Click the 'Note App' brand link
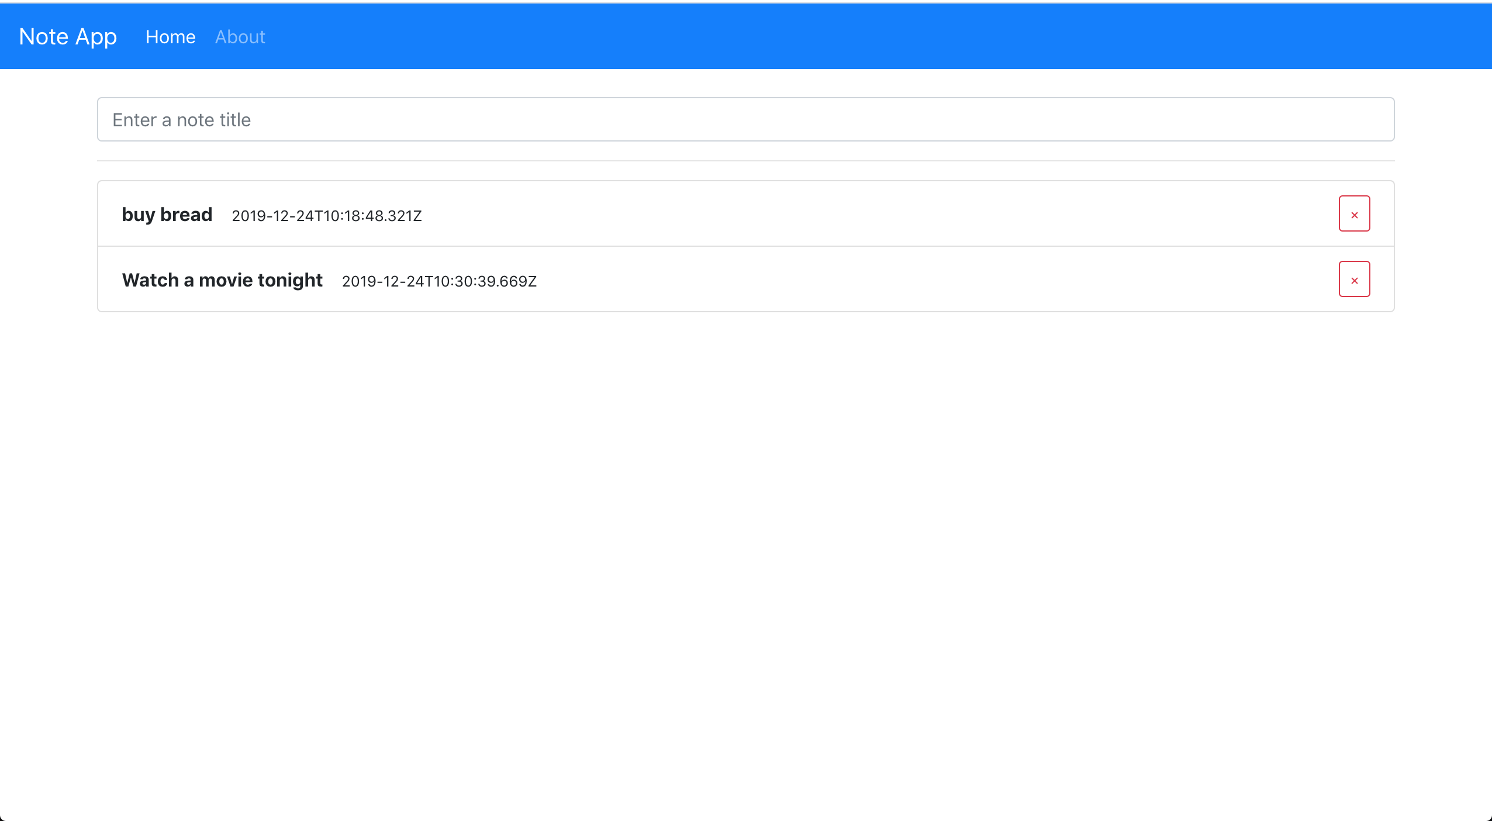This screenshot has height=821, width=1492. pyautogui.click(x=68, y=36)
